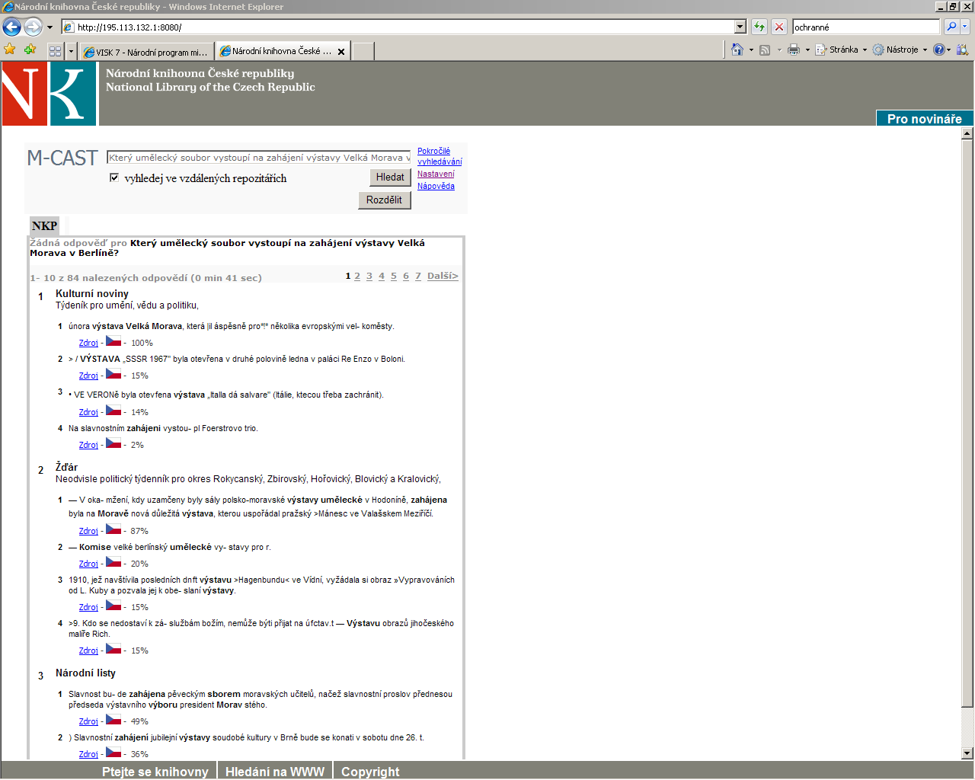975x780 pixels.
Task: Click the Print icon in the toolbar
Action: [794, 50]
